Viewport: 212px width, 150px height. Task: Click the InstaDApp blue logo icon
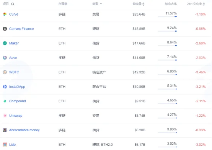(x=5, y=87)
